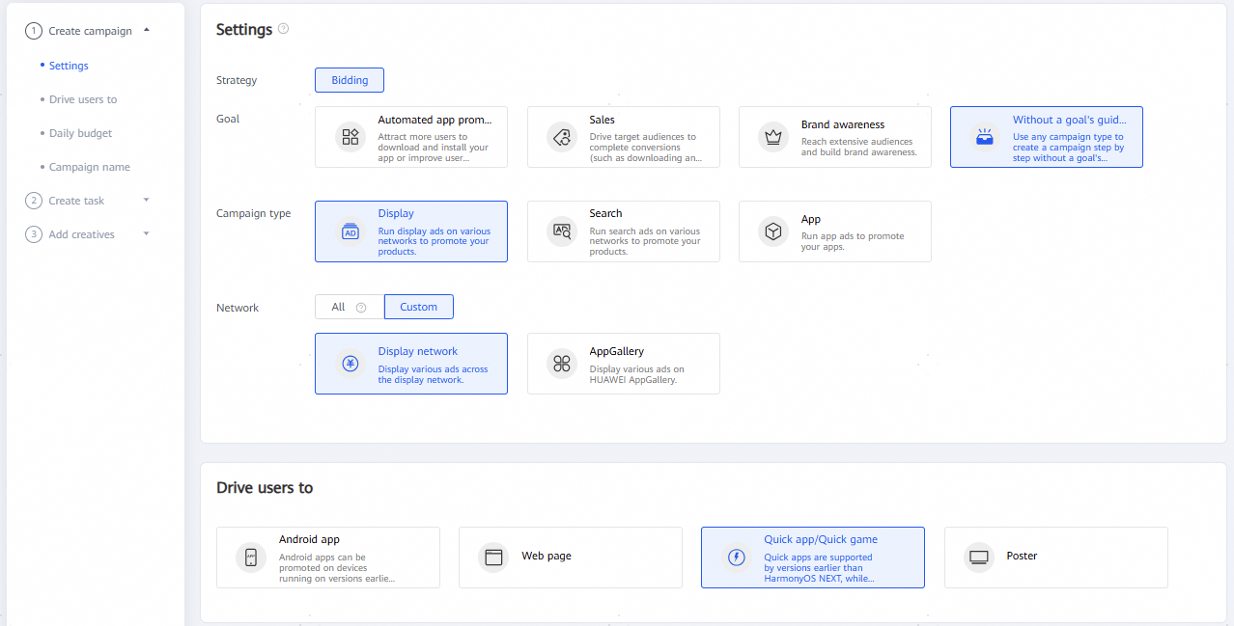Click the AppGallery four-circles icon
The image size is (1234, 626).
(562, 364)
